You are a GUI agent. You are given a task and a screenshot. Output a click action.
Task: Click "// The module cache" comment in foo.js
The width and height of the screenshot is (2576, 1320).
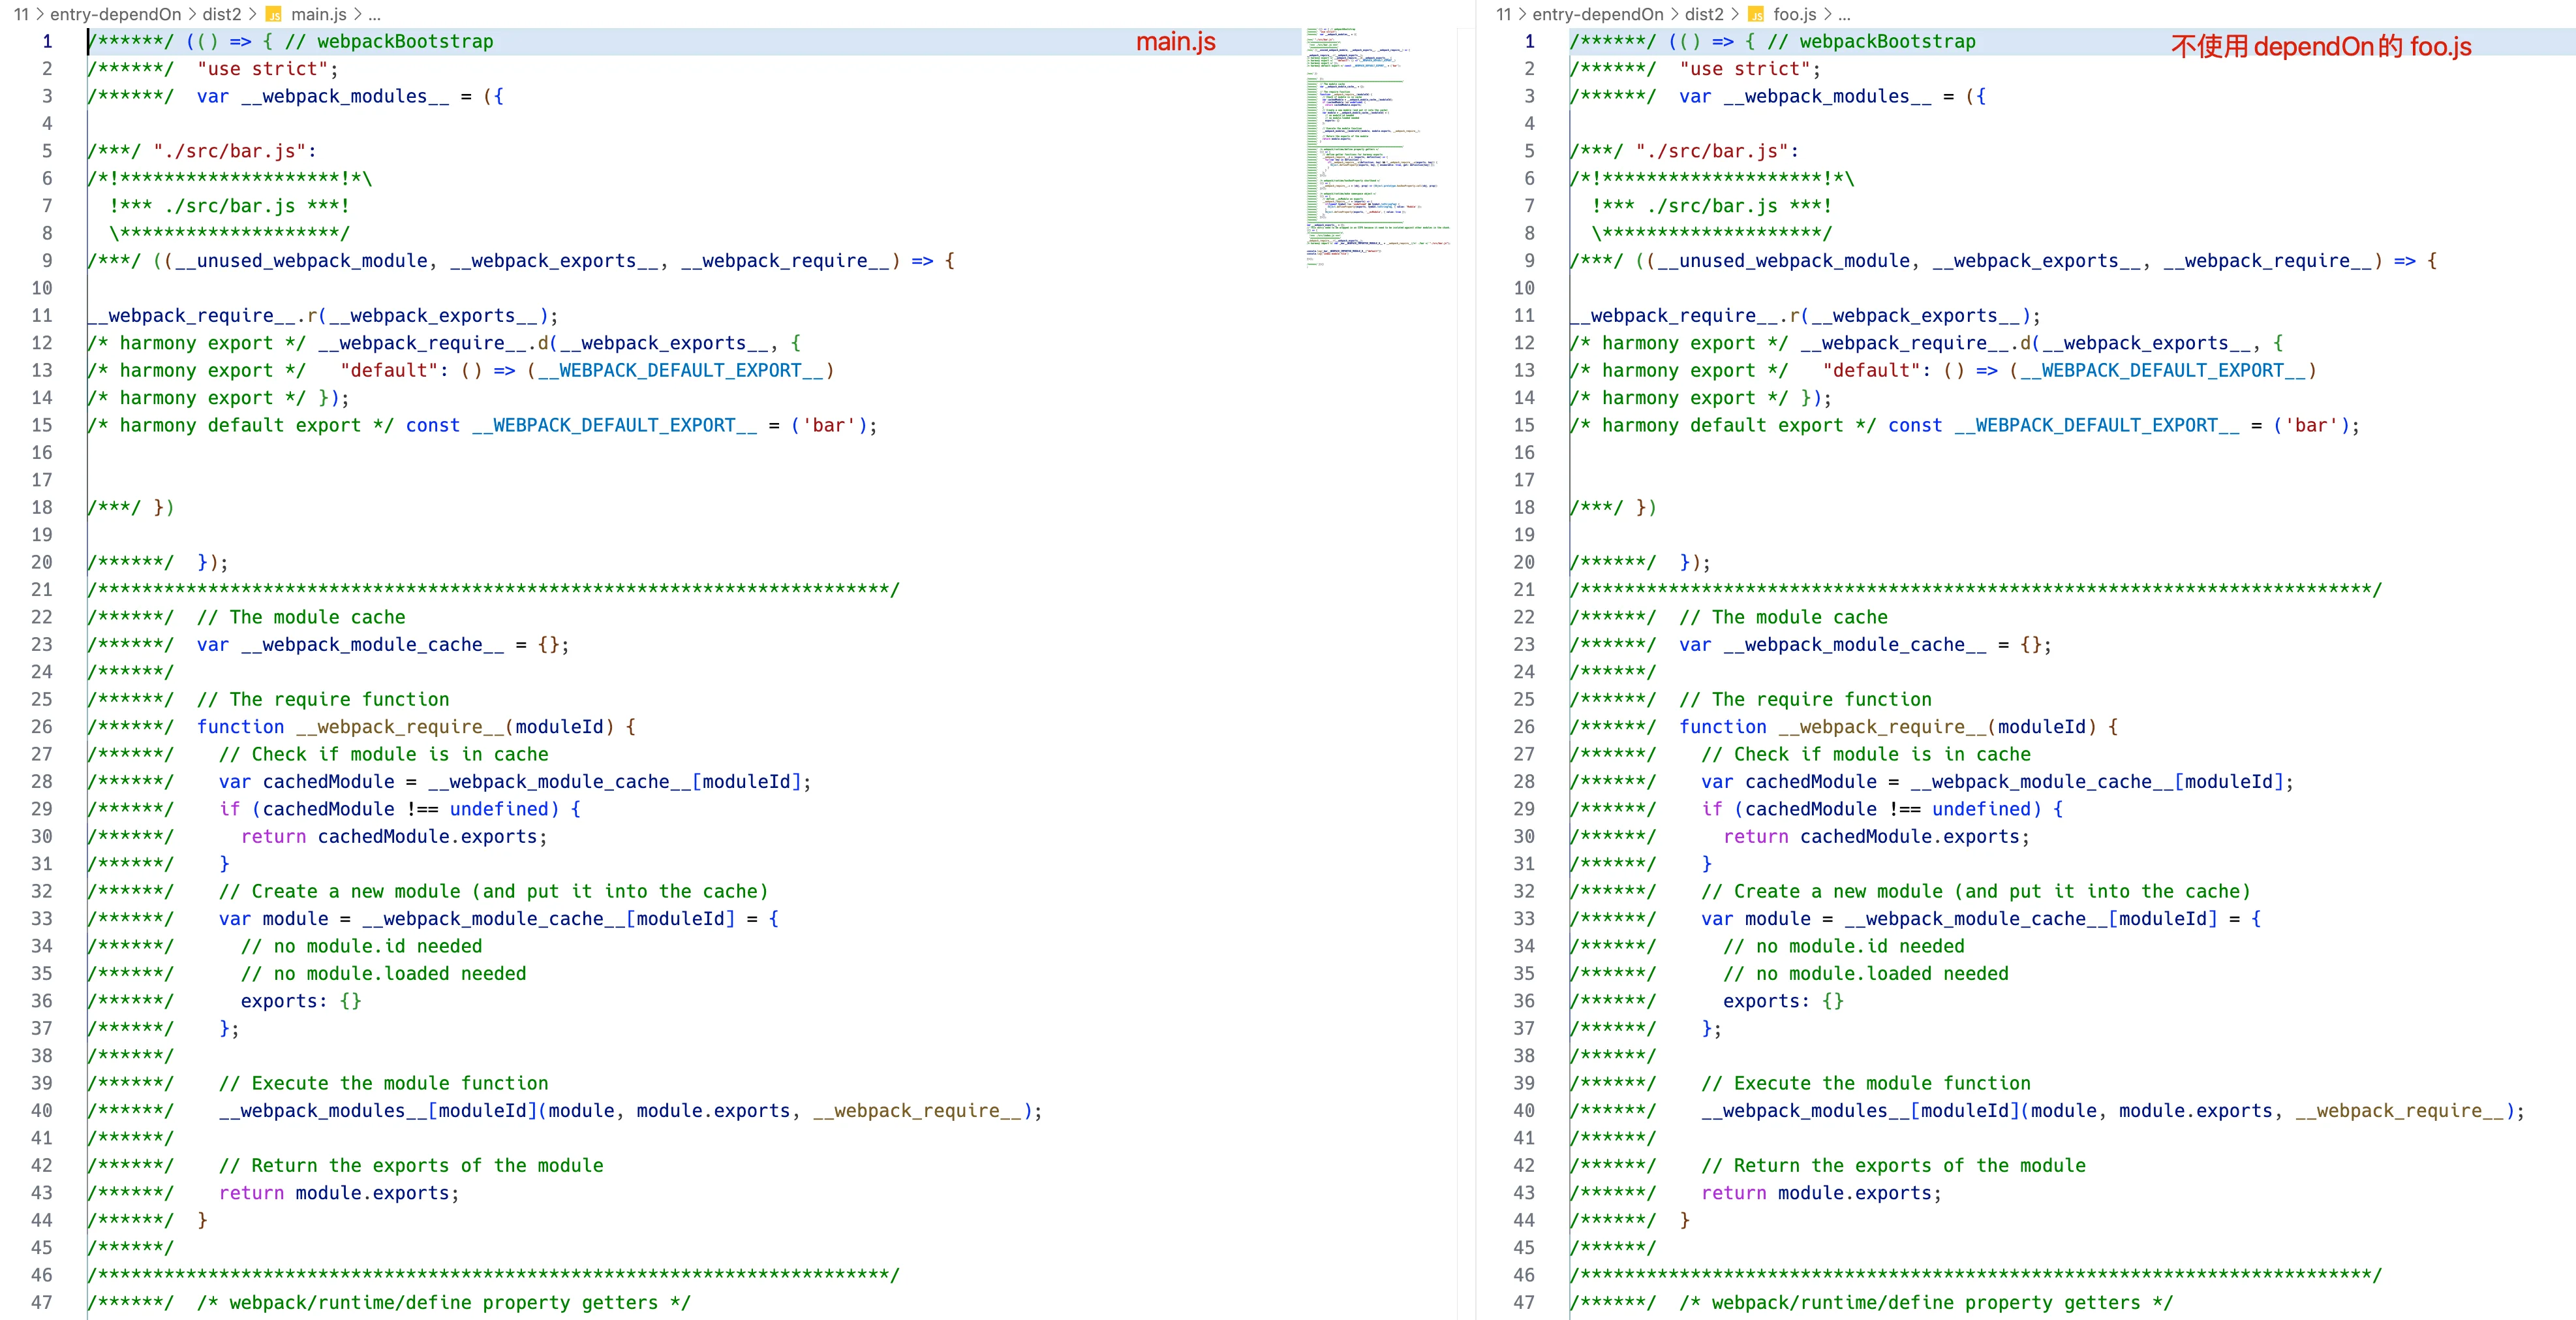point(1783,616)
